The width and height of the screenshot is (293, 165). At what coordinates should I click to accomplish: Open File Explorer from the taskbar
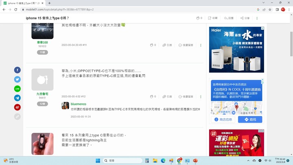pyautogui.click(x=155, y=161)
